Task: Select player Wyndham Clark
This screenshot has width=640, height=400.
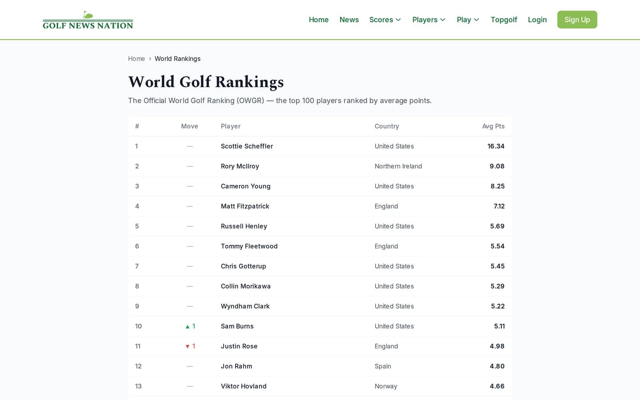Action: 245,306
